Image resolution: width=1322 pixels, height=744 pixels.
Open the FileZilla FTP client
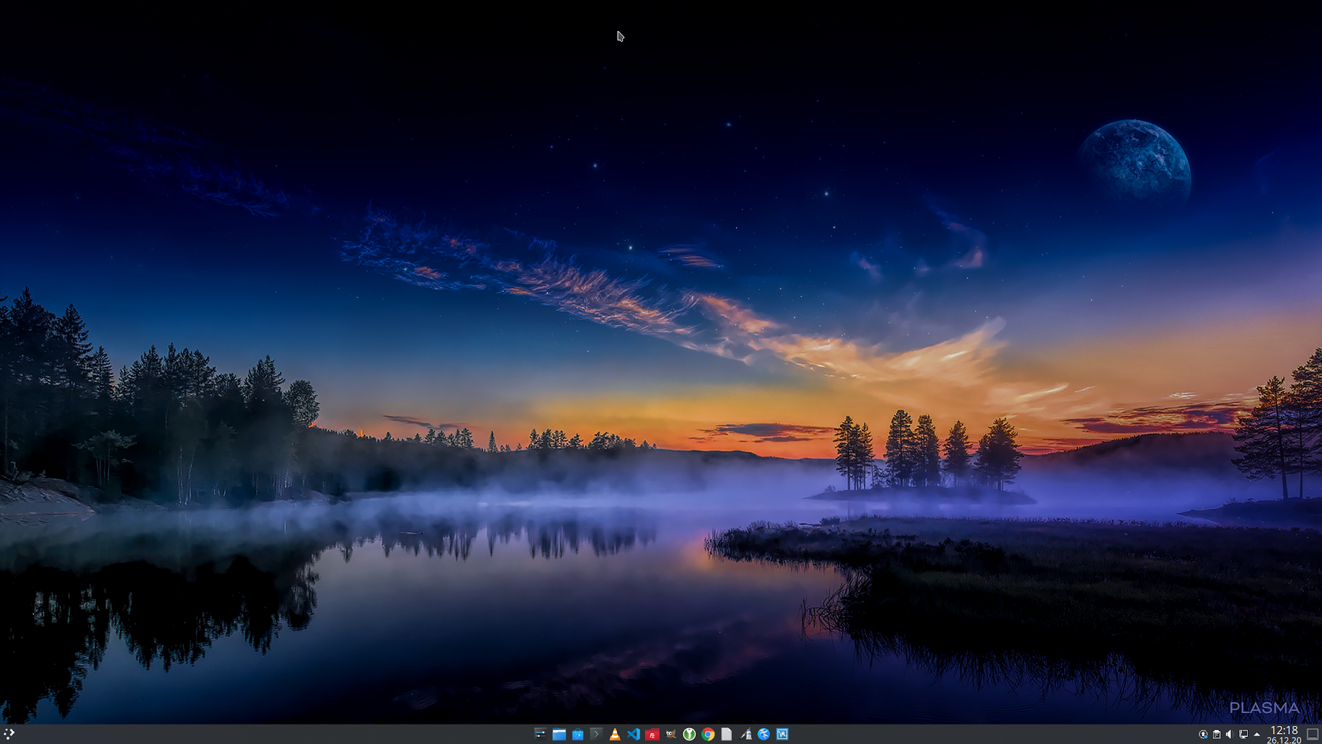(652, 734)
